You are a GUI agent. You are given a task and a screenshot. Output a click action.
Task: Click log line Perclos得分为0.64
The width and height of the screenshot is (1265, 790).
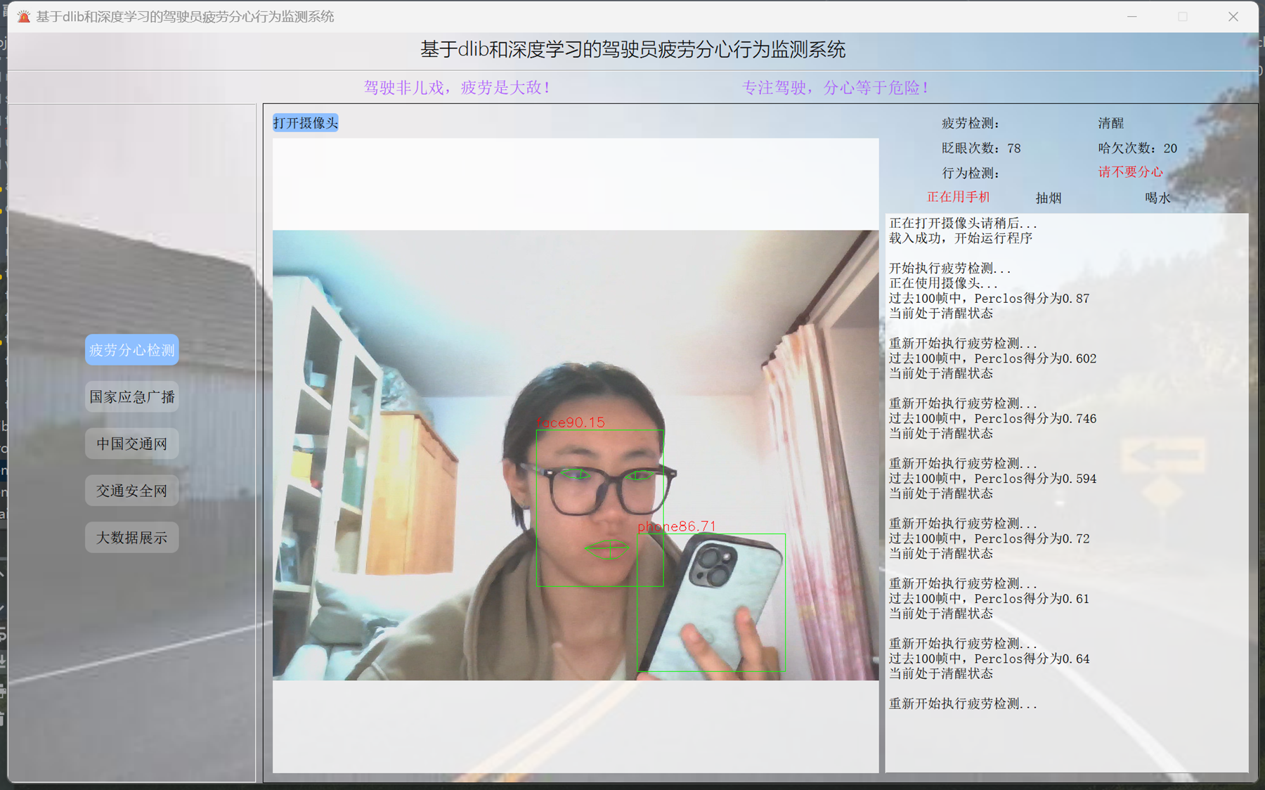pos(990,659)
